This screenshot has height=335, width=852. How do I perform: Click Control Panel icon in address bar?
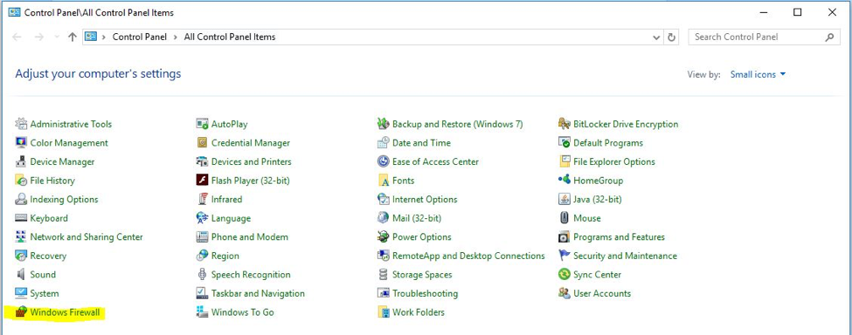[x=91, y=38]
